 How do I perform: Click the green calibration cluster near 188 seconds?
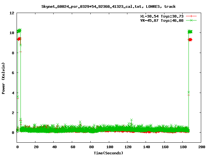[x=190, y=32]
